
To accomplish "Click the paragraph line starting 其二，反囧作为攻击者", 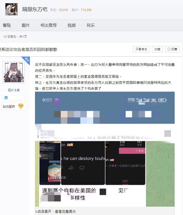I will (x=78, y=77).
